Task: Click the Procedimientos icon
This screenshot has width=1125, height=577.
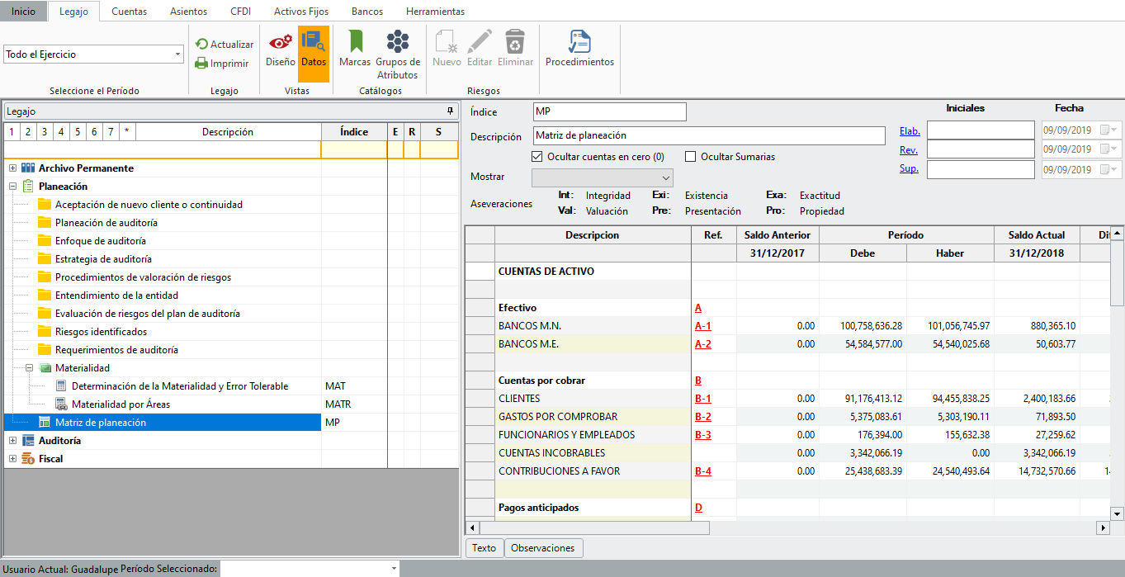Action: 579,42
